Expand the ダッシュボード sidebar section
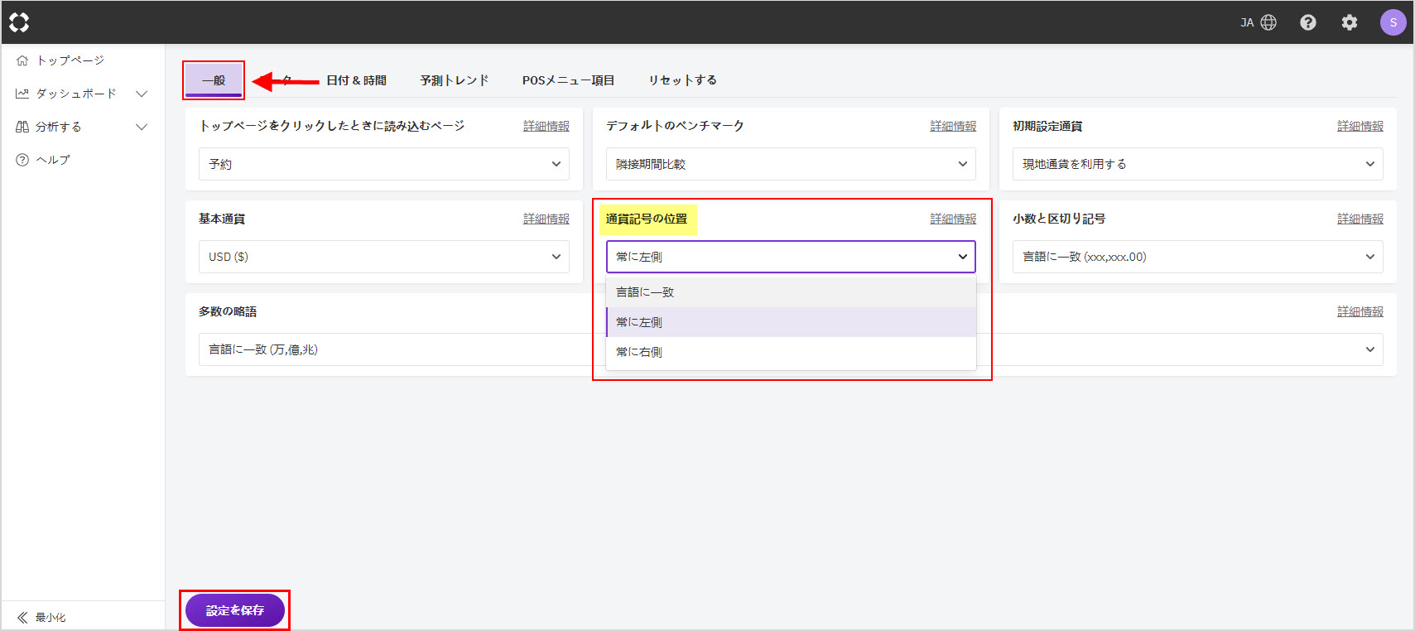The image size is (1415, 631). pyautogui.click(x=142, y=94)
